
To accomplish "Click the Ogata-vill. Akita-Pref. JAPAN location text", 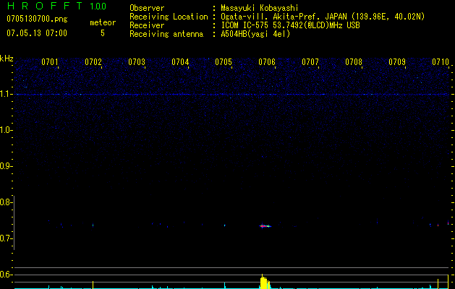I will point(323,17).
